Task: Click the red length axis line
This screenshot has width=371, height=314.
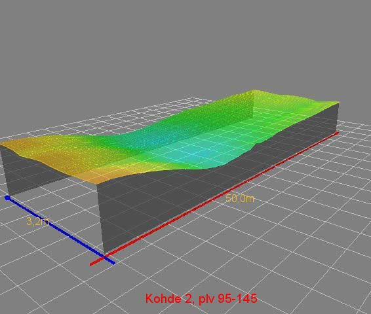Action: [214, 199]
